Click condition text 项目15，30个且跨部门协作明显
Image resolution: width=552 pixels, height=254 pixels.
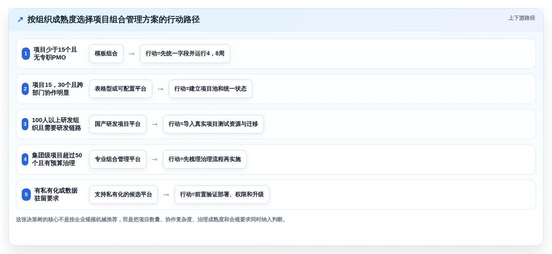[57, 89]
